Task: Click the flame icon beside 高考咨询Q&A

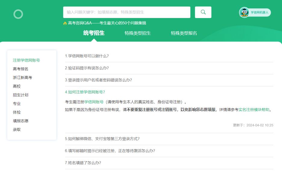Action: click(x=65, y=23)
